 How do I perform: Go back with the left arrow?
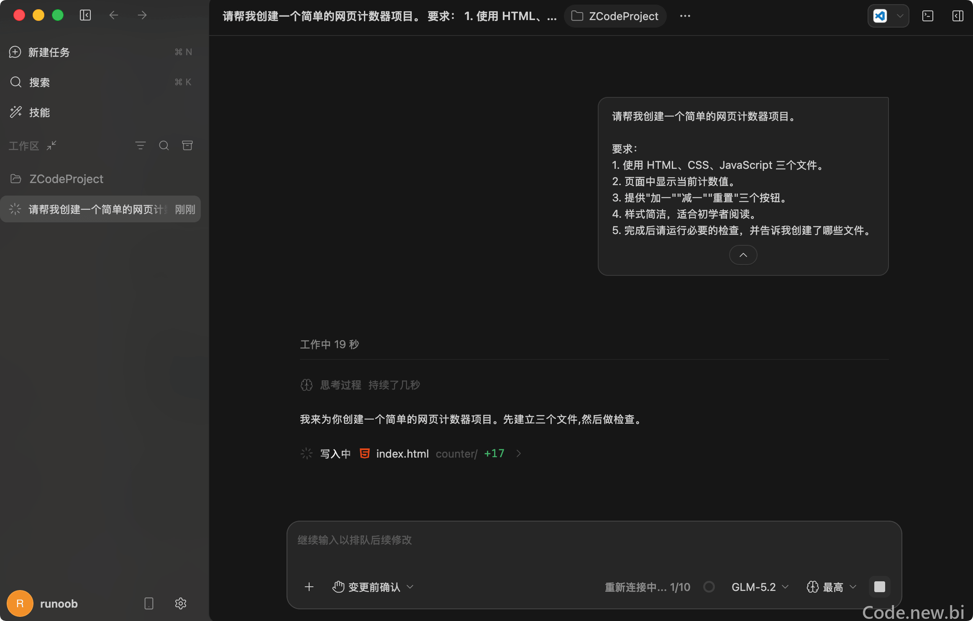[x=113, y=15]
